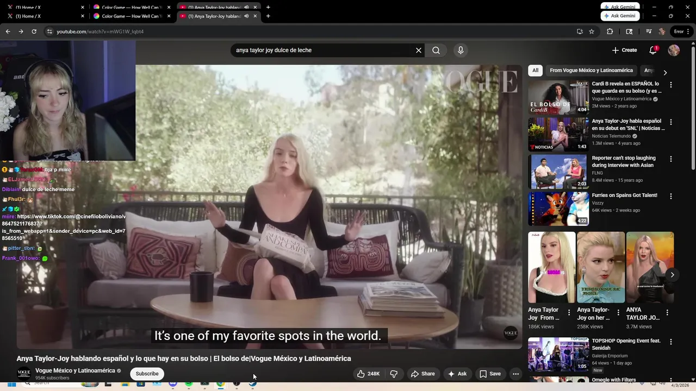696x391 pixels.
Task: Open options for Reporter can't stop laughing video
Action: (x=670, y=159)
